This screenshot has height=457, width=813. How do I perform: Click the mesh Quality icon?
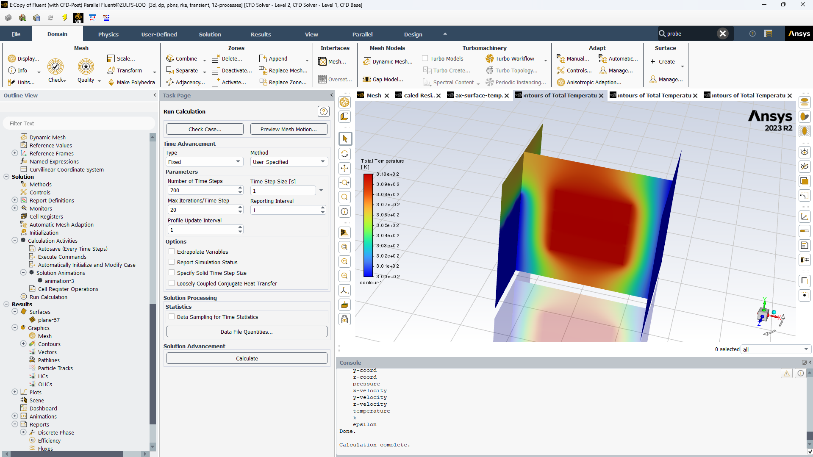tap(86, 66)
